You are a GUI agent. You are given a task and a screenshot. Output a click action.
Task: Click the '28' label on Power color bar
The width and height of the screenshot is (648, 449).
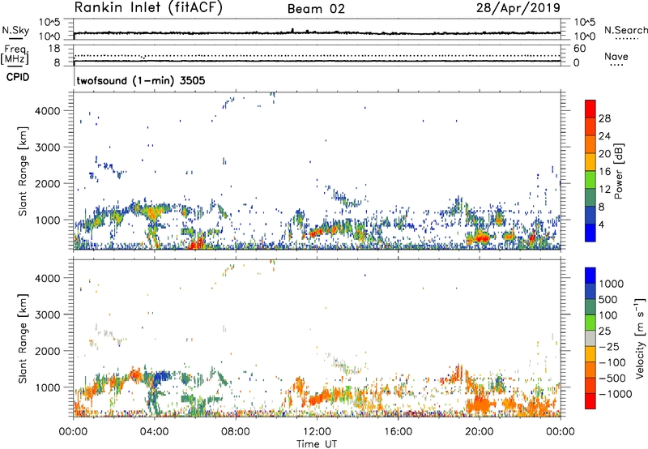pos(604,118)
